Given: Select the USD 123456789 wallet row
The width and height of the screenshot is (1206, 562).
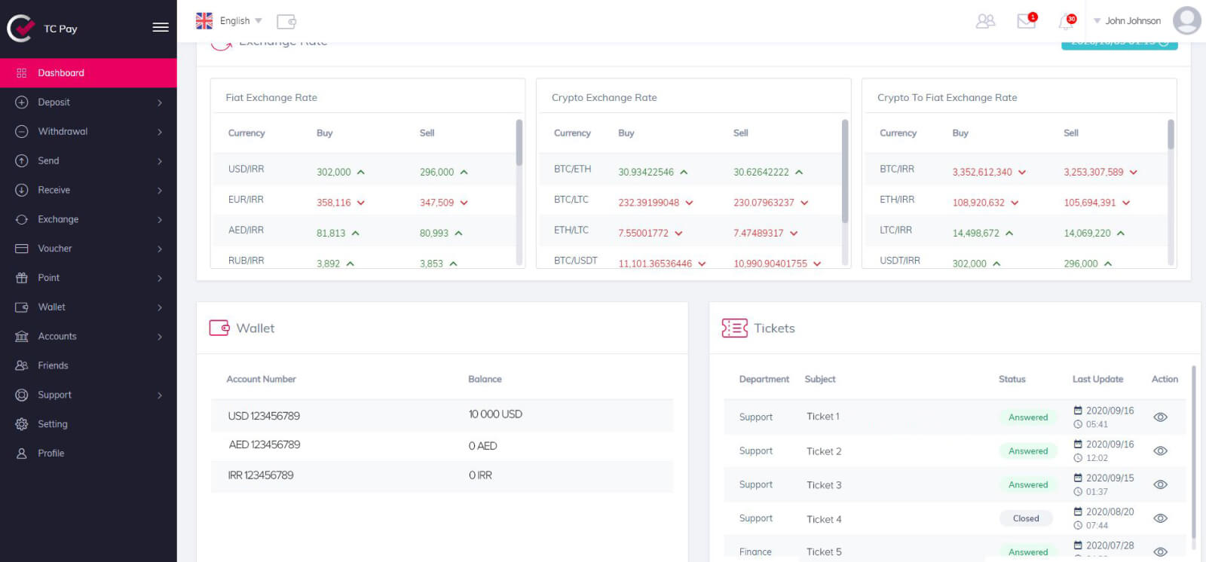Looking at the screenshot, I should point(442,415).
